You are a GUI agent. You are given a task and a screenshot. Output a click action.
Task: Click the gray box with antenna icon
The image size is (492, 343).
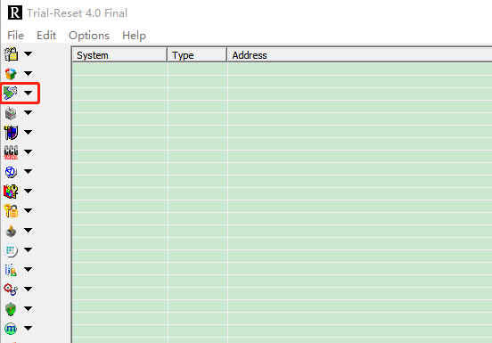coord(11,113)
